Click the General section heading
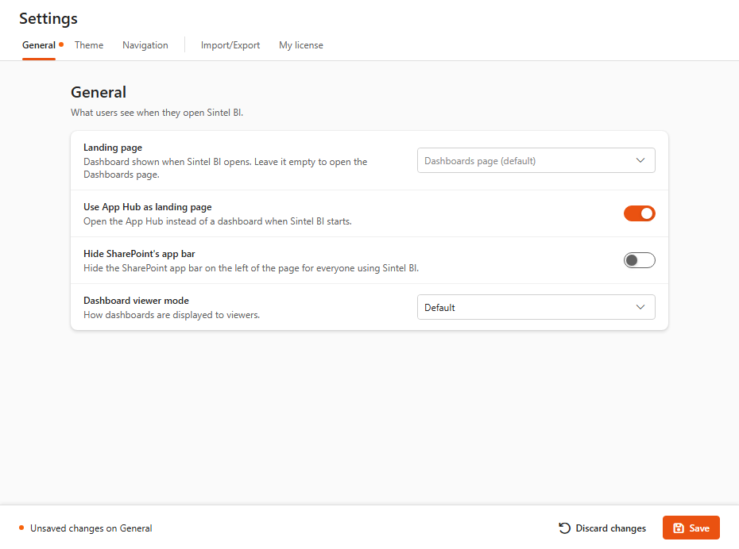 [x=99, y=92]
